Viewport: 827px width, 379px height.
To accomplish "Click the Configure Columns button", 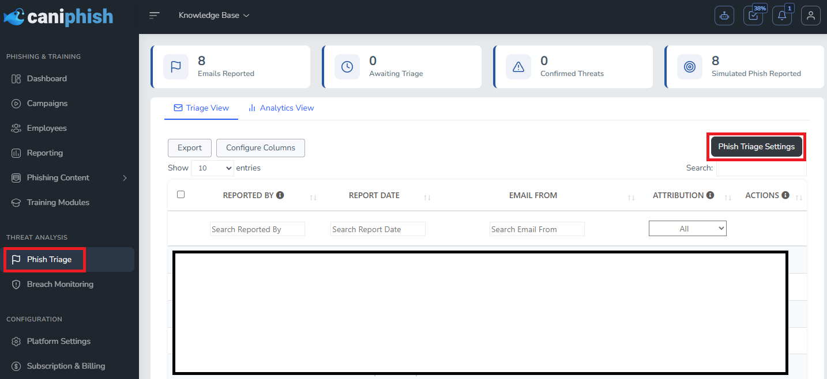I will 261,148.
